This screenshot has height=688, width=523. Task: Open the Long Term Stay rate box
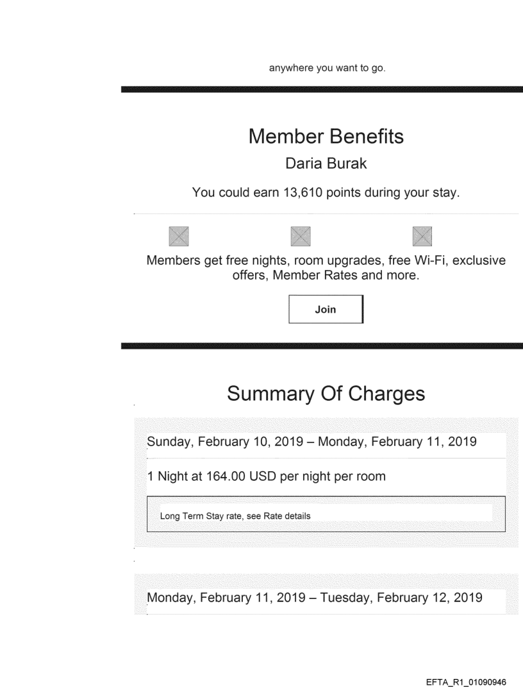coord(326,514)
